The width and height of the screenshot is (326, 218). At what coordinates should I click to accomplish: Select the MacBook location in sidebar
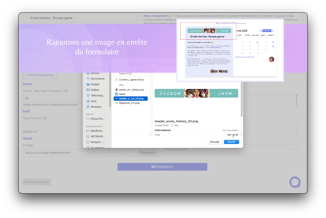(97, 131)
